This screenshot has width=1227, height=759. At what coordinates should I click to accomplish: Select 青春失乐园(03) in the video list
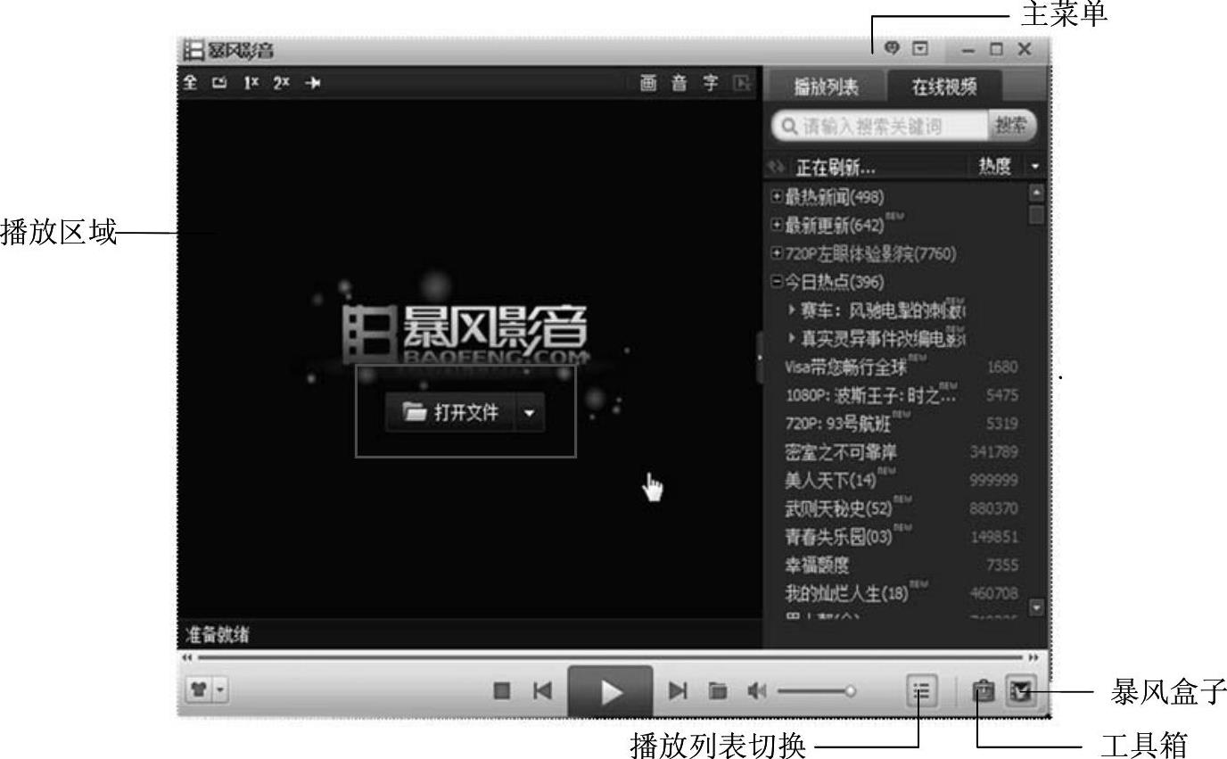coord(838,537)
